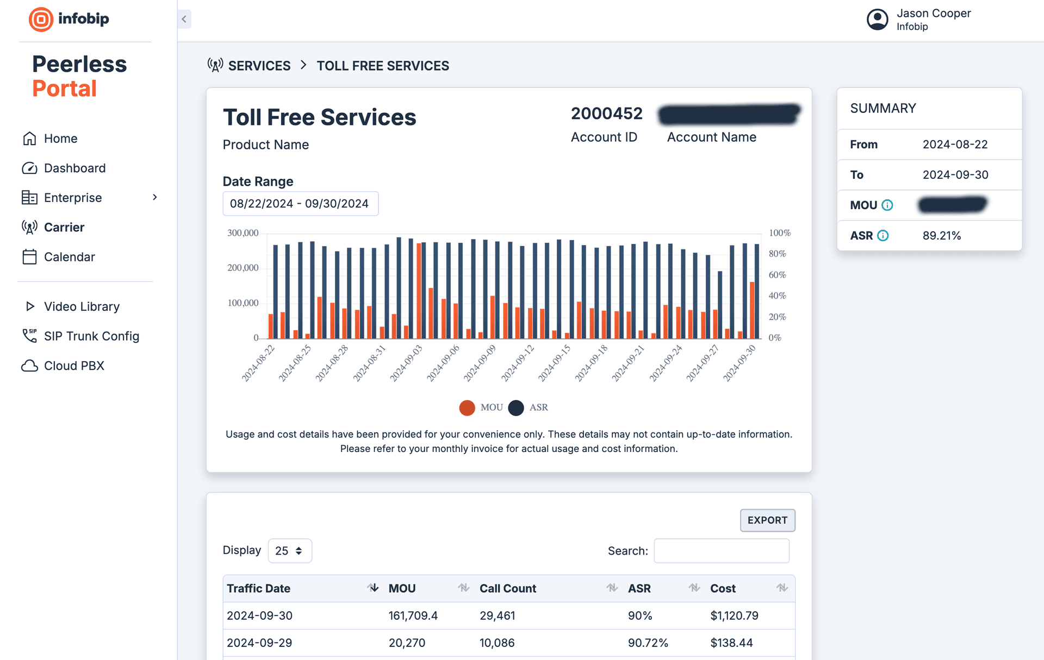Open the Date Range picker field
The width and height of the screenshot is (1044, 660).
300,204
